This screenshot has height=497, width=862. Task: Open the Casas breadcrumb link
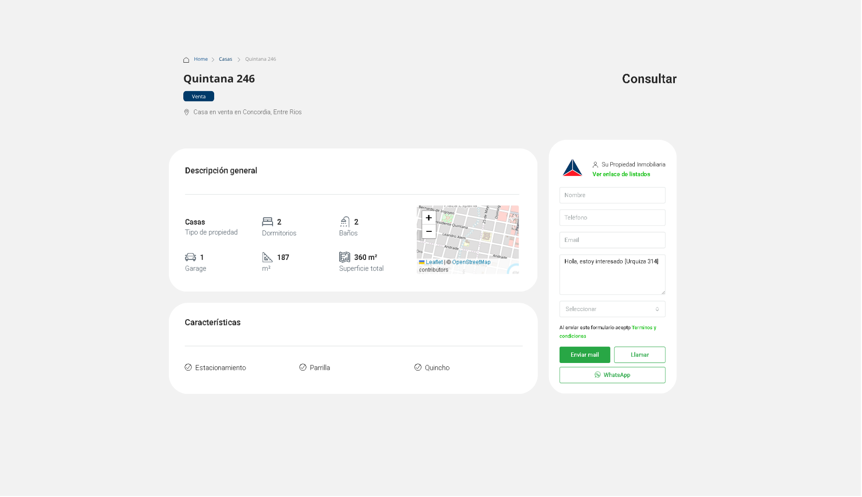(x=225, y=59)
